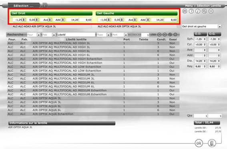Select the Oeil Gauche green header
This screenshot has width=227, height=149.
[137, 13]
